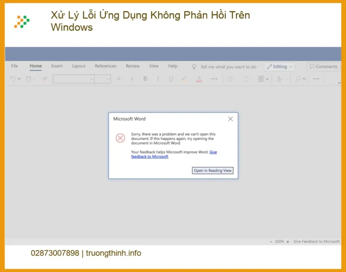Screen dimensions: 346x272
Task: Open the Help tab
Action: click(173, 66)
